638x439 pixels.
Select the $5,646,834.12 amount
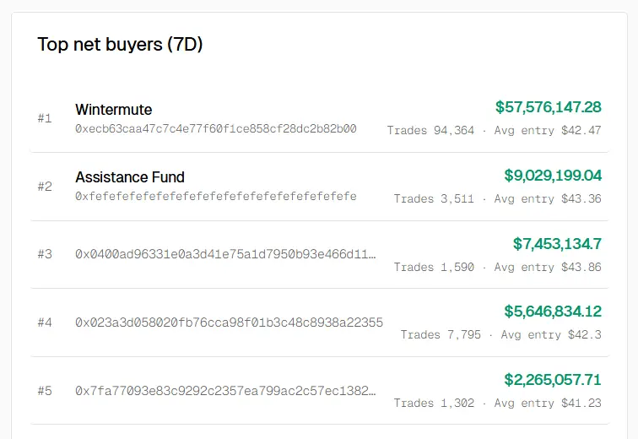click(x=552, y=312)
